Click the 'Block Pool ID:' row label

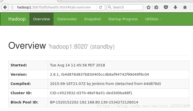[24, 102]
